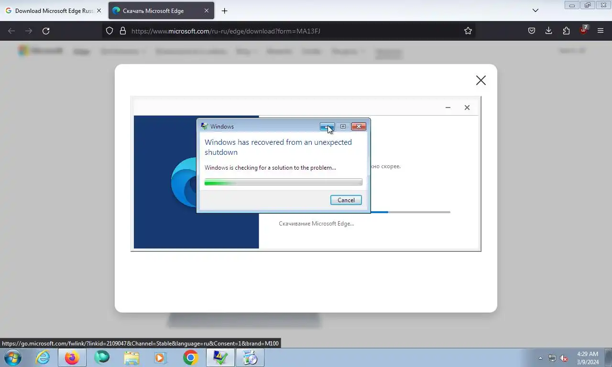Open a new browser tab

(x=225, y=11)
